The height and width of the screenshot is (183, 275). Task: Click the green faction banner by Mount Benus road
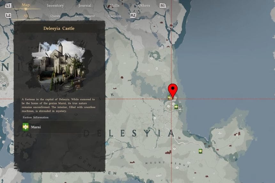(x=200, y=151)
